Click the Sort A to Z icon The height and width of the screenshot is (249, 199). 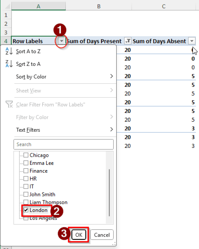click(x=9, y=51)
